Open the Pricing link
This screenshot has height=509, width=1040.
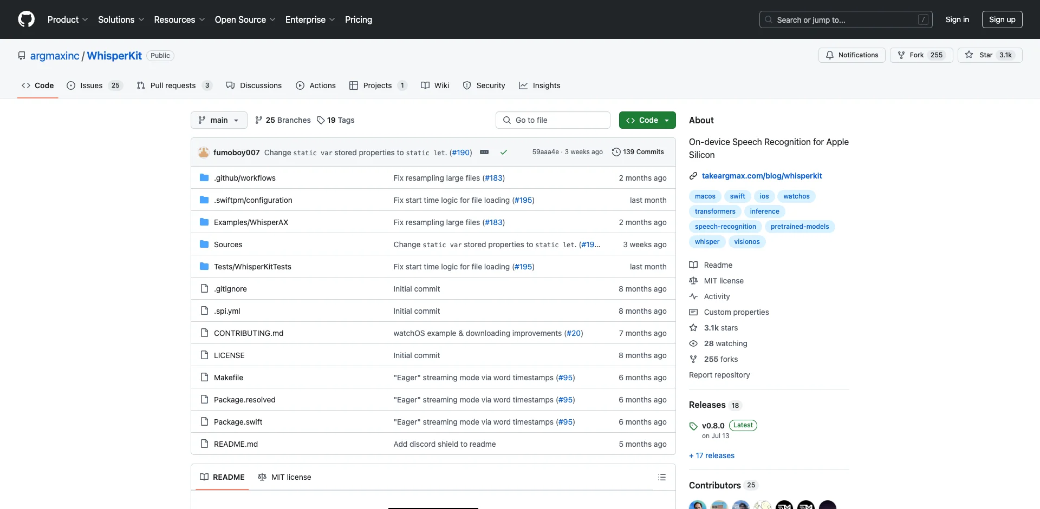pyautogui.click(x=359, y=19)
